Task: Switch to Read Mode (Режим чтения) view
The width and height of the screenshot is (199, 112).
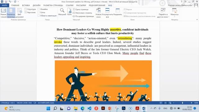Action: [3, 13]
